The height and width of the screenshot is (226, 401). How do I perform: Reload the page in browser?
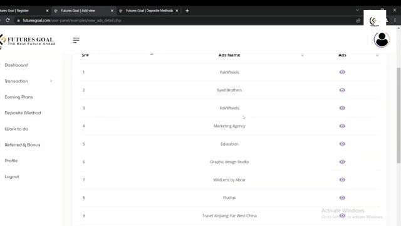(8, 20)
